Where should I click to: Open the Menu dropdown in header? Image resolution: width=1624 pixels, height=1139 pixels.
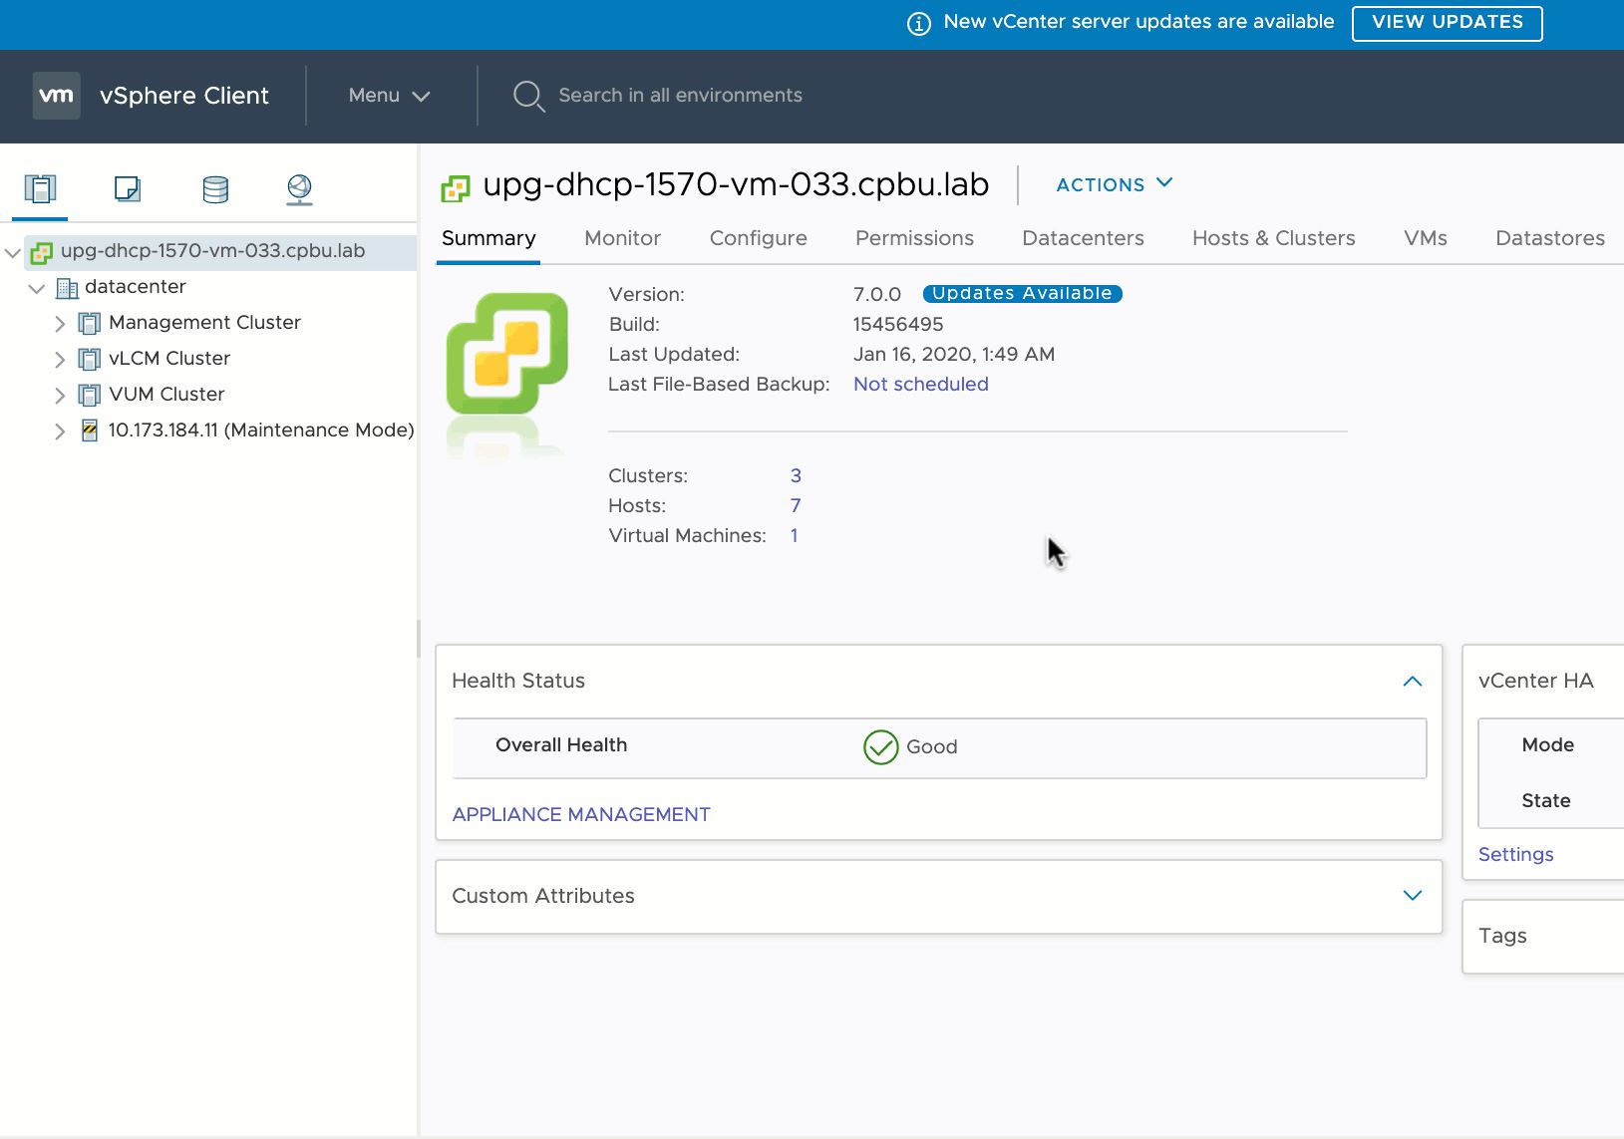(x=389, y=96)
